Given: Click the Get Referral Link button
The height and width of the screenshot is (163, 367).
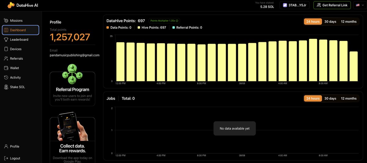Looking at the screenshot, I should [332, 5].
